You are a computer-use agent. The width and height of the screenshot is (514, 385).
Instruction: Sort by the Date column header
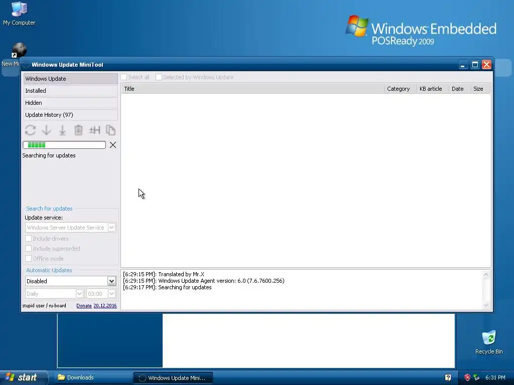[x=459, y=89]
